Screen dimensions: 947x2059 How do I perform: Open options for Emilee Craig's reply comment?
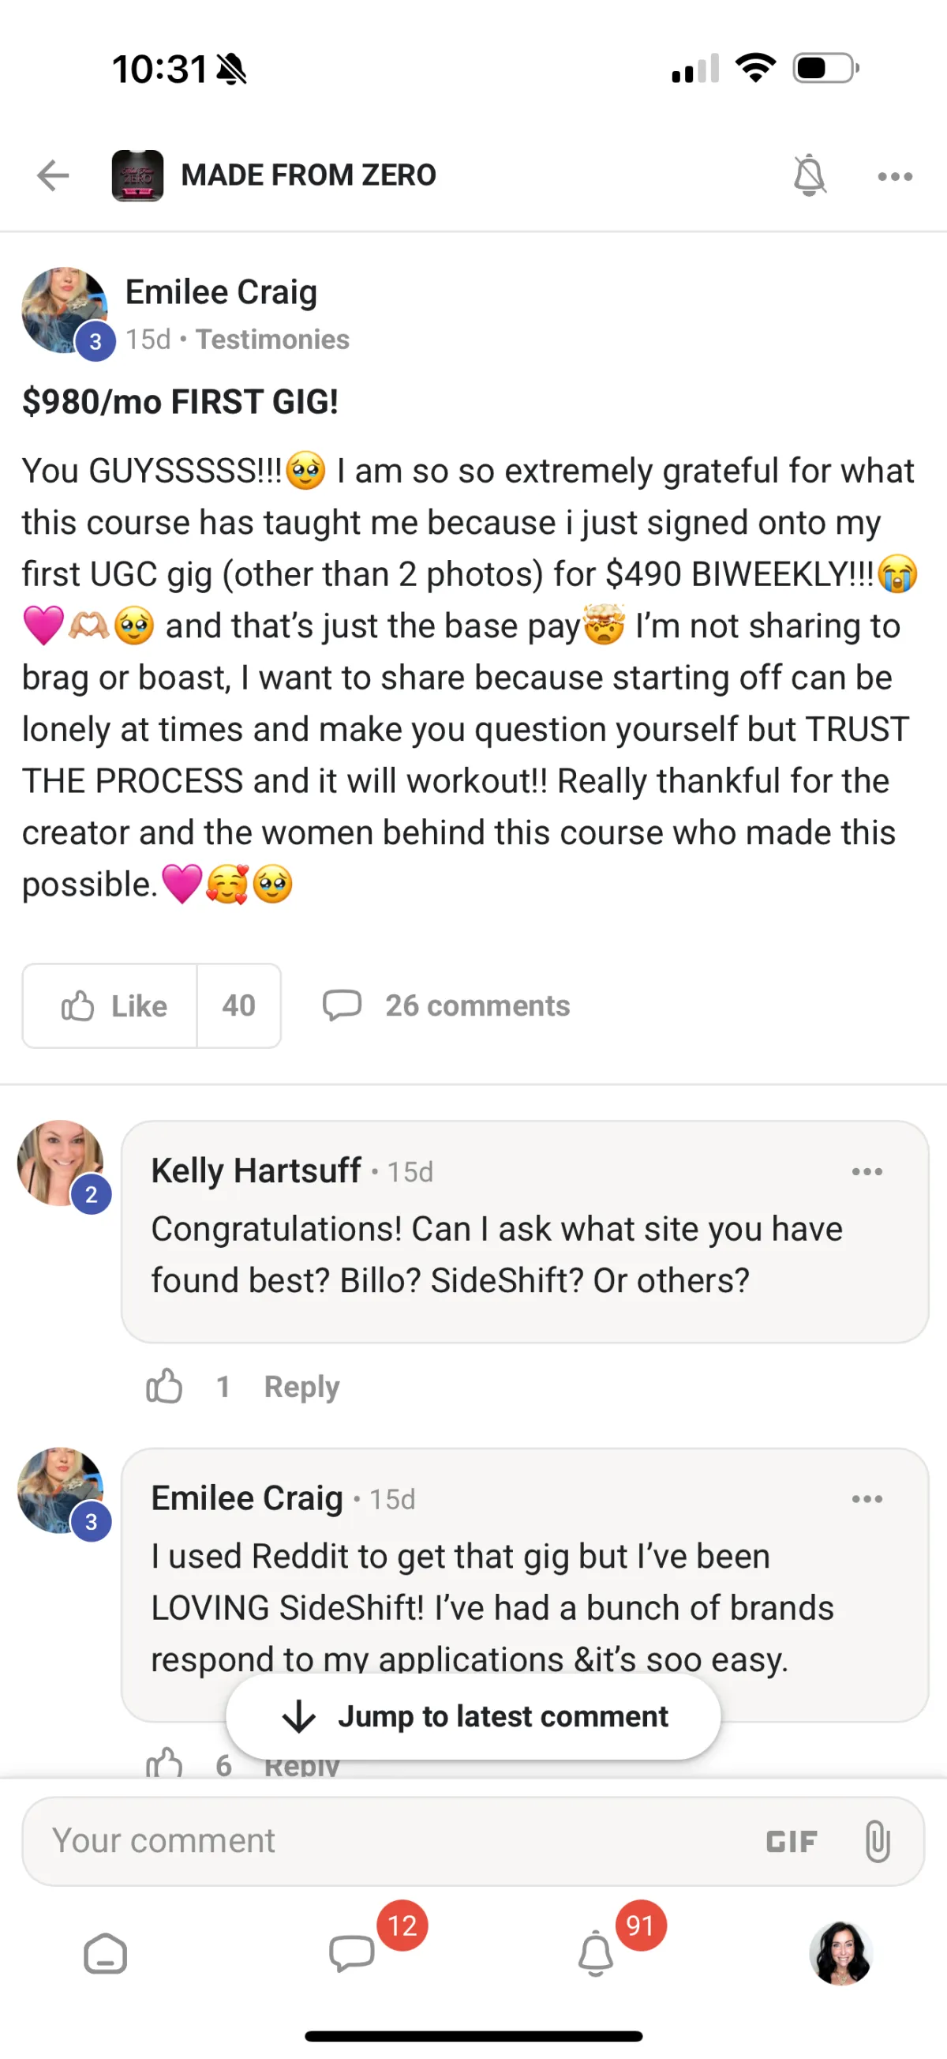point(867,1499)
